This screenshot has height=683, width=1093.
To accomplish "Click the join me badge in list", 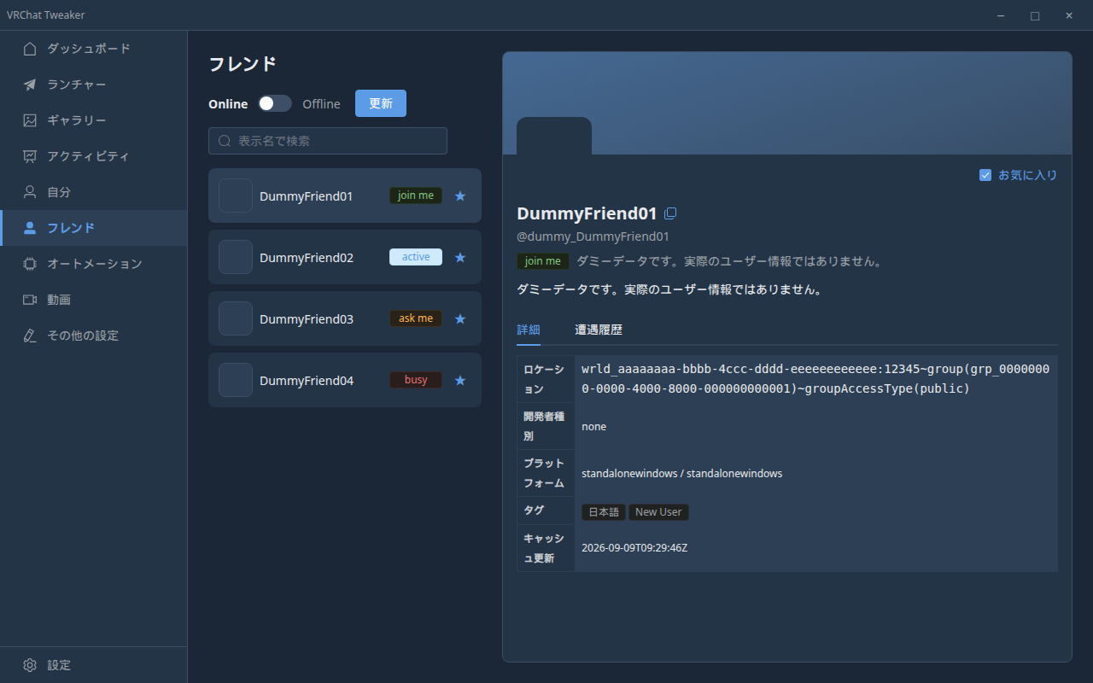I will click(416, 196).
